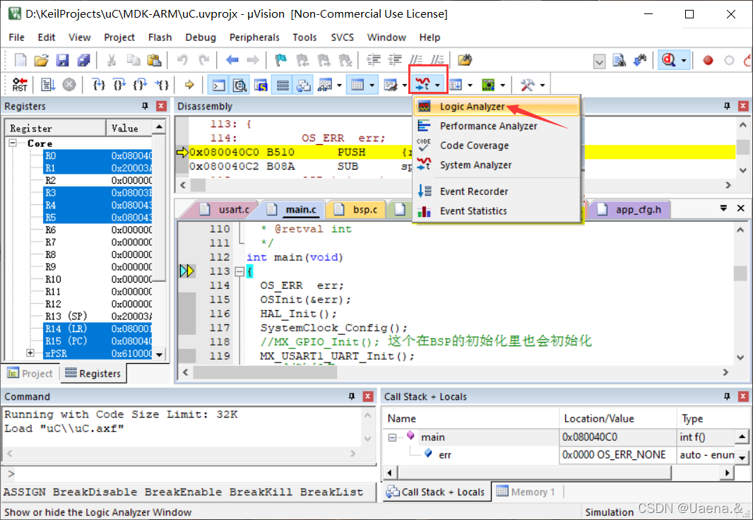753x520 pixels.
Task: Expand the xPSR register node
Action: click(x=30, y=353)
